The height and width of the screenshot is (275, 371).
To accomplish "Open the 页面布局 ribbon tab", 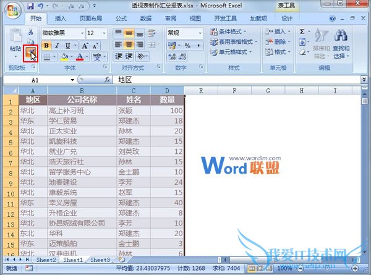I will click(91, 19).
